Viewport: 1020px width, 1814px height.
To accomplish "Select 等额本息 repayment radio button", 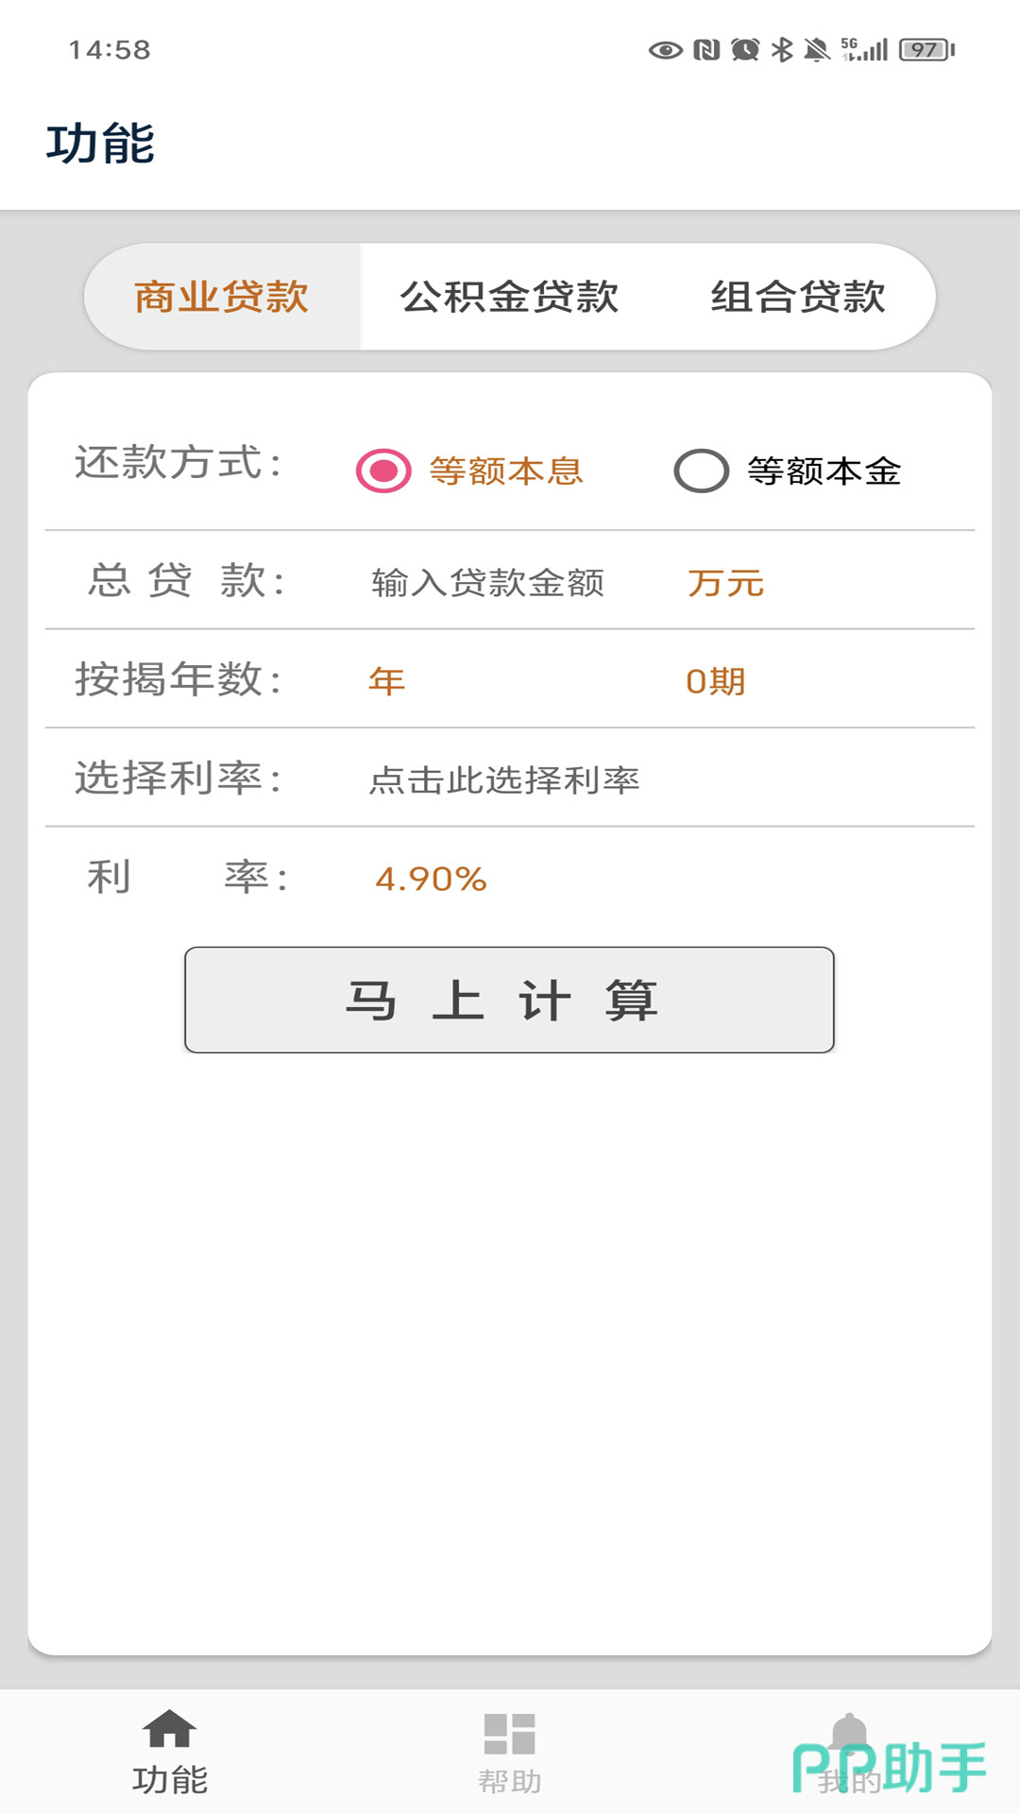I will [x=383, y=471].
